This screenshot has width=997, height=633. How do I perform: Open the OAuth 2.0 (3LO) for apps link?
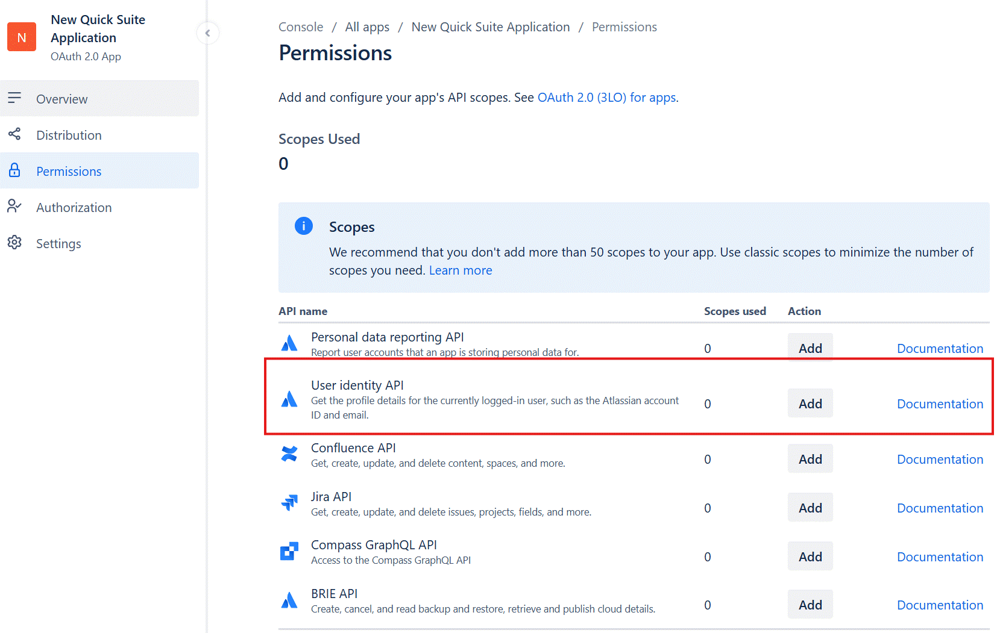[x=606, y=98]
